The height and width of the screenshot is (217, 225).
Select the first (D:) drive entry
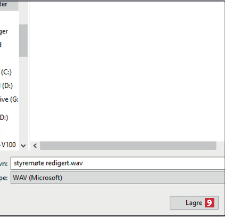[x=7, y=86]
